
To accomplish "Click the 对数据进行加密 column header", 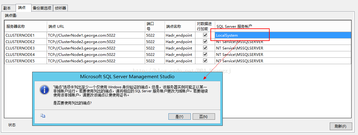I will coord(205,26).
